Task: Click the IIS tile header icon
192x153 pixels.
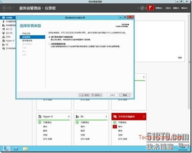Action: point(77,116)
